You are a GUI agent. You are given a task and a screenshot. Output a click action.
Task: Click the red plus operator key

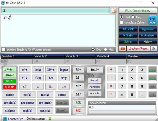(x=111, y=70)
